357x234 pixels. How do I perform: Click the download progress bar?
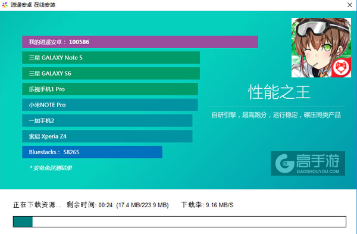coord(180,221)
